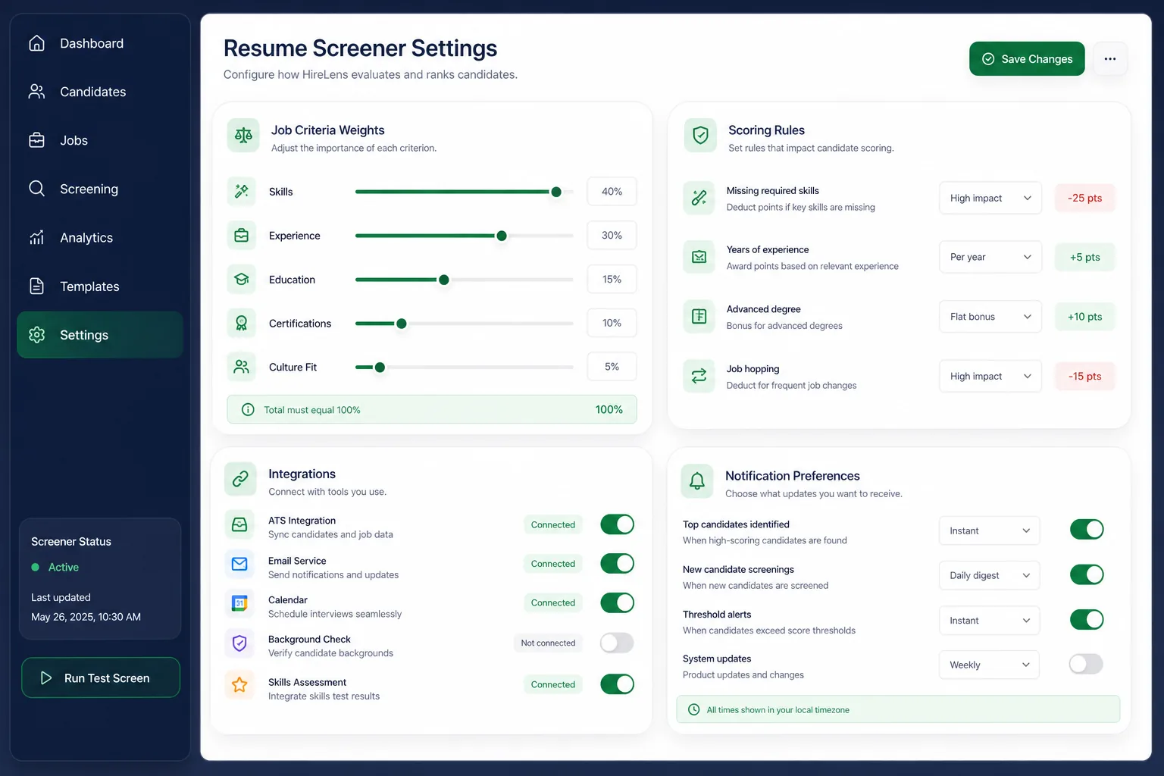Screen dimensions: 1164x776
Task: Turn off the Email Service toggle
Action: tap(618, 564)
